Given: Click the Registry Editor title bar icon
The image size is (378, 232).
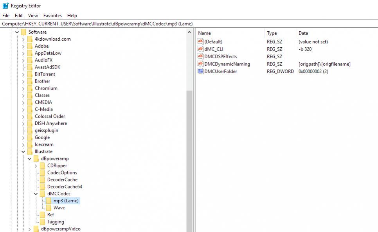Looking at the screenshot, I should click(x=5, y=5).
